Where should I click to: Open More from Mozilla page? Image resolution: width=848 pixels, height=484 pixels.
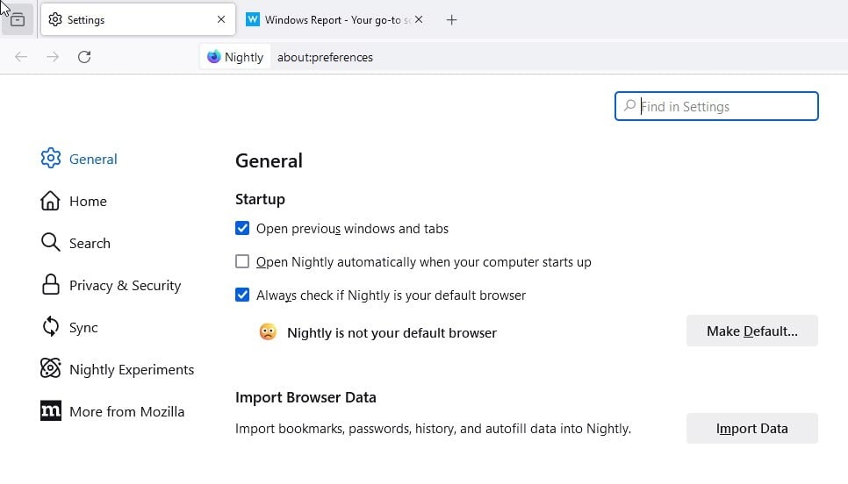pyautogui.click(x=112, y=411)
